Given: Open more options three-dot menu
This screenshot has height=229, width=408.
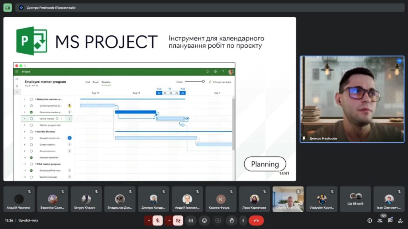Looking at the screenshot, I should 243,220.
